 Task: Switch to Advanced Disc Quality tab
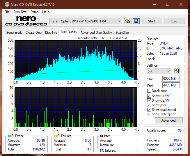point(96,33)
